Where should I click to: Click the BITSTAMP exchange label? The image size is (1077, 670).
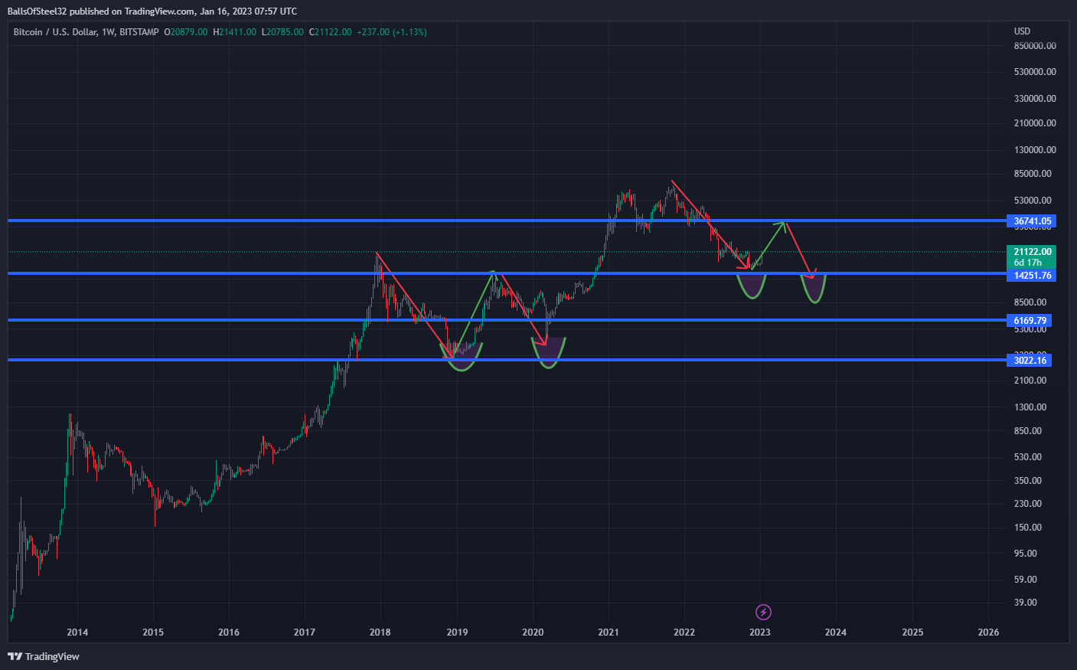coord(139,32)
